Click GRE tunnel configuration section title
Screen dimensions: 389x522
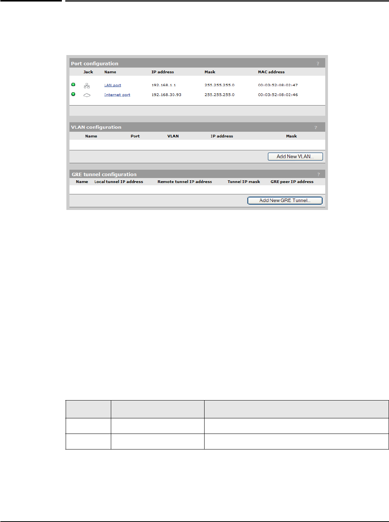tap(104, 174)
